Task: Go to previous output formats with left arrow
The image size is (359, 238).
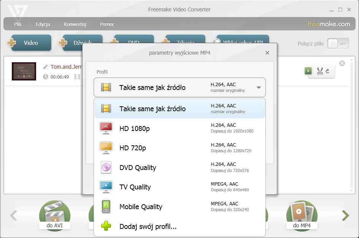Action: (x=14, y=216)
